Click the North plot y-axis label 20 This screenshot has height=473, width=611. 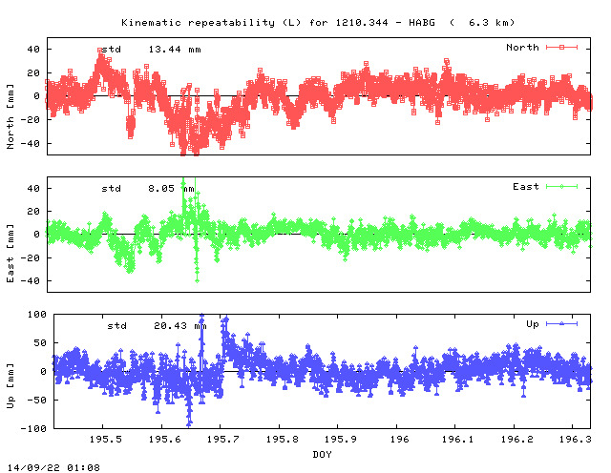tap(33, 73)
